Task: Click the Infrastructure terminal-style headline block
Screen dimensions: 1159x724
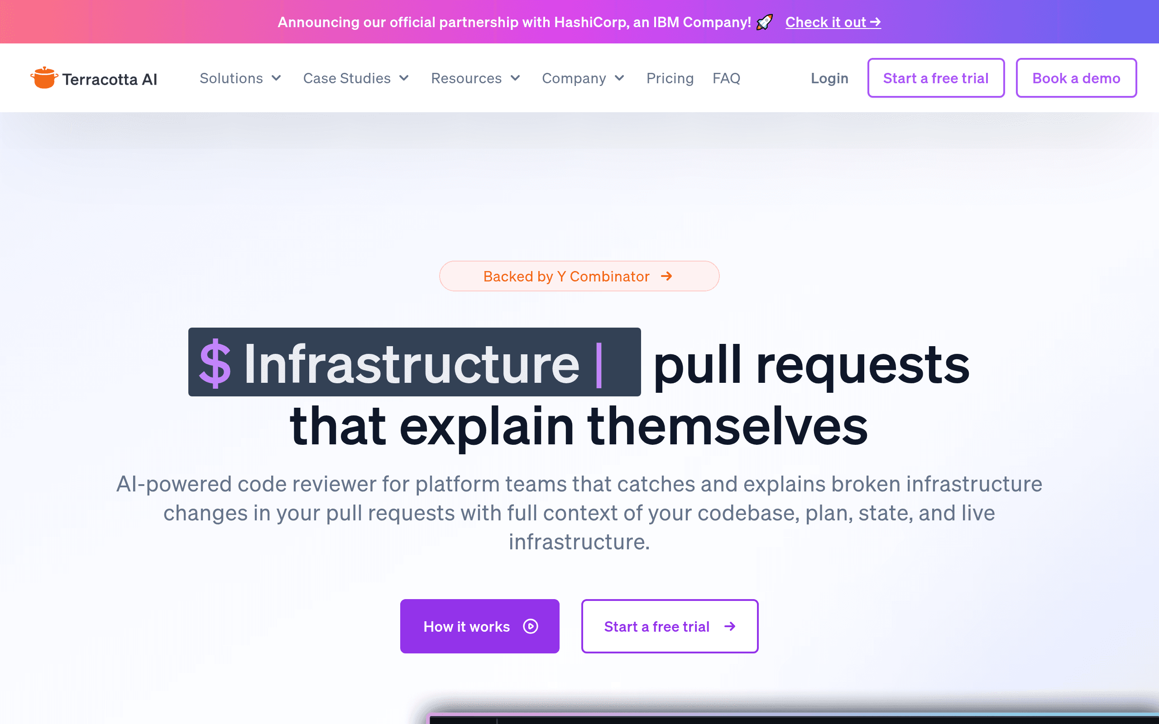Action: pyautogui.click(x=415, y=362)
